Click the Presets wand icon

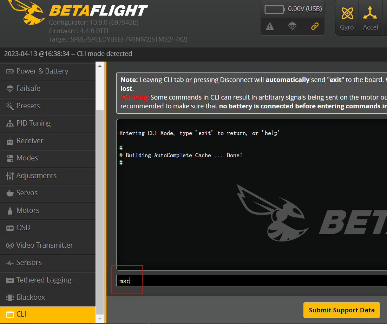point(9,106)
